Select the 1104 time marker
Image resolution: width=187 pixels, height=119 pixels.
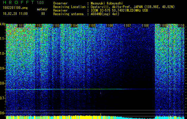click(74, 26)
